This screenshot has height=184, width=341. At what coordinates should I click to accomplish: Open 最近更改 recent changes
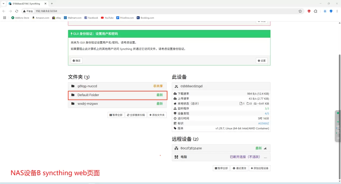[239, 168]
